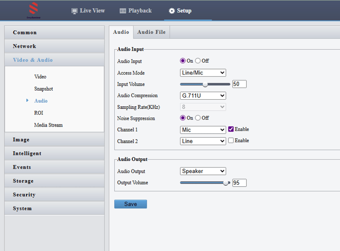Click the Setup gear icon
Viewport: 340px width, 251px height.
click(172, 11)
